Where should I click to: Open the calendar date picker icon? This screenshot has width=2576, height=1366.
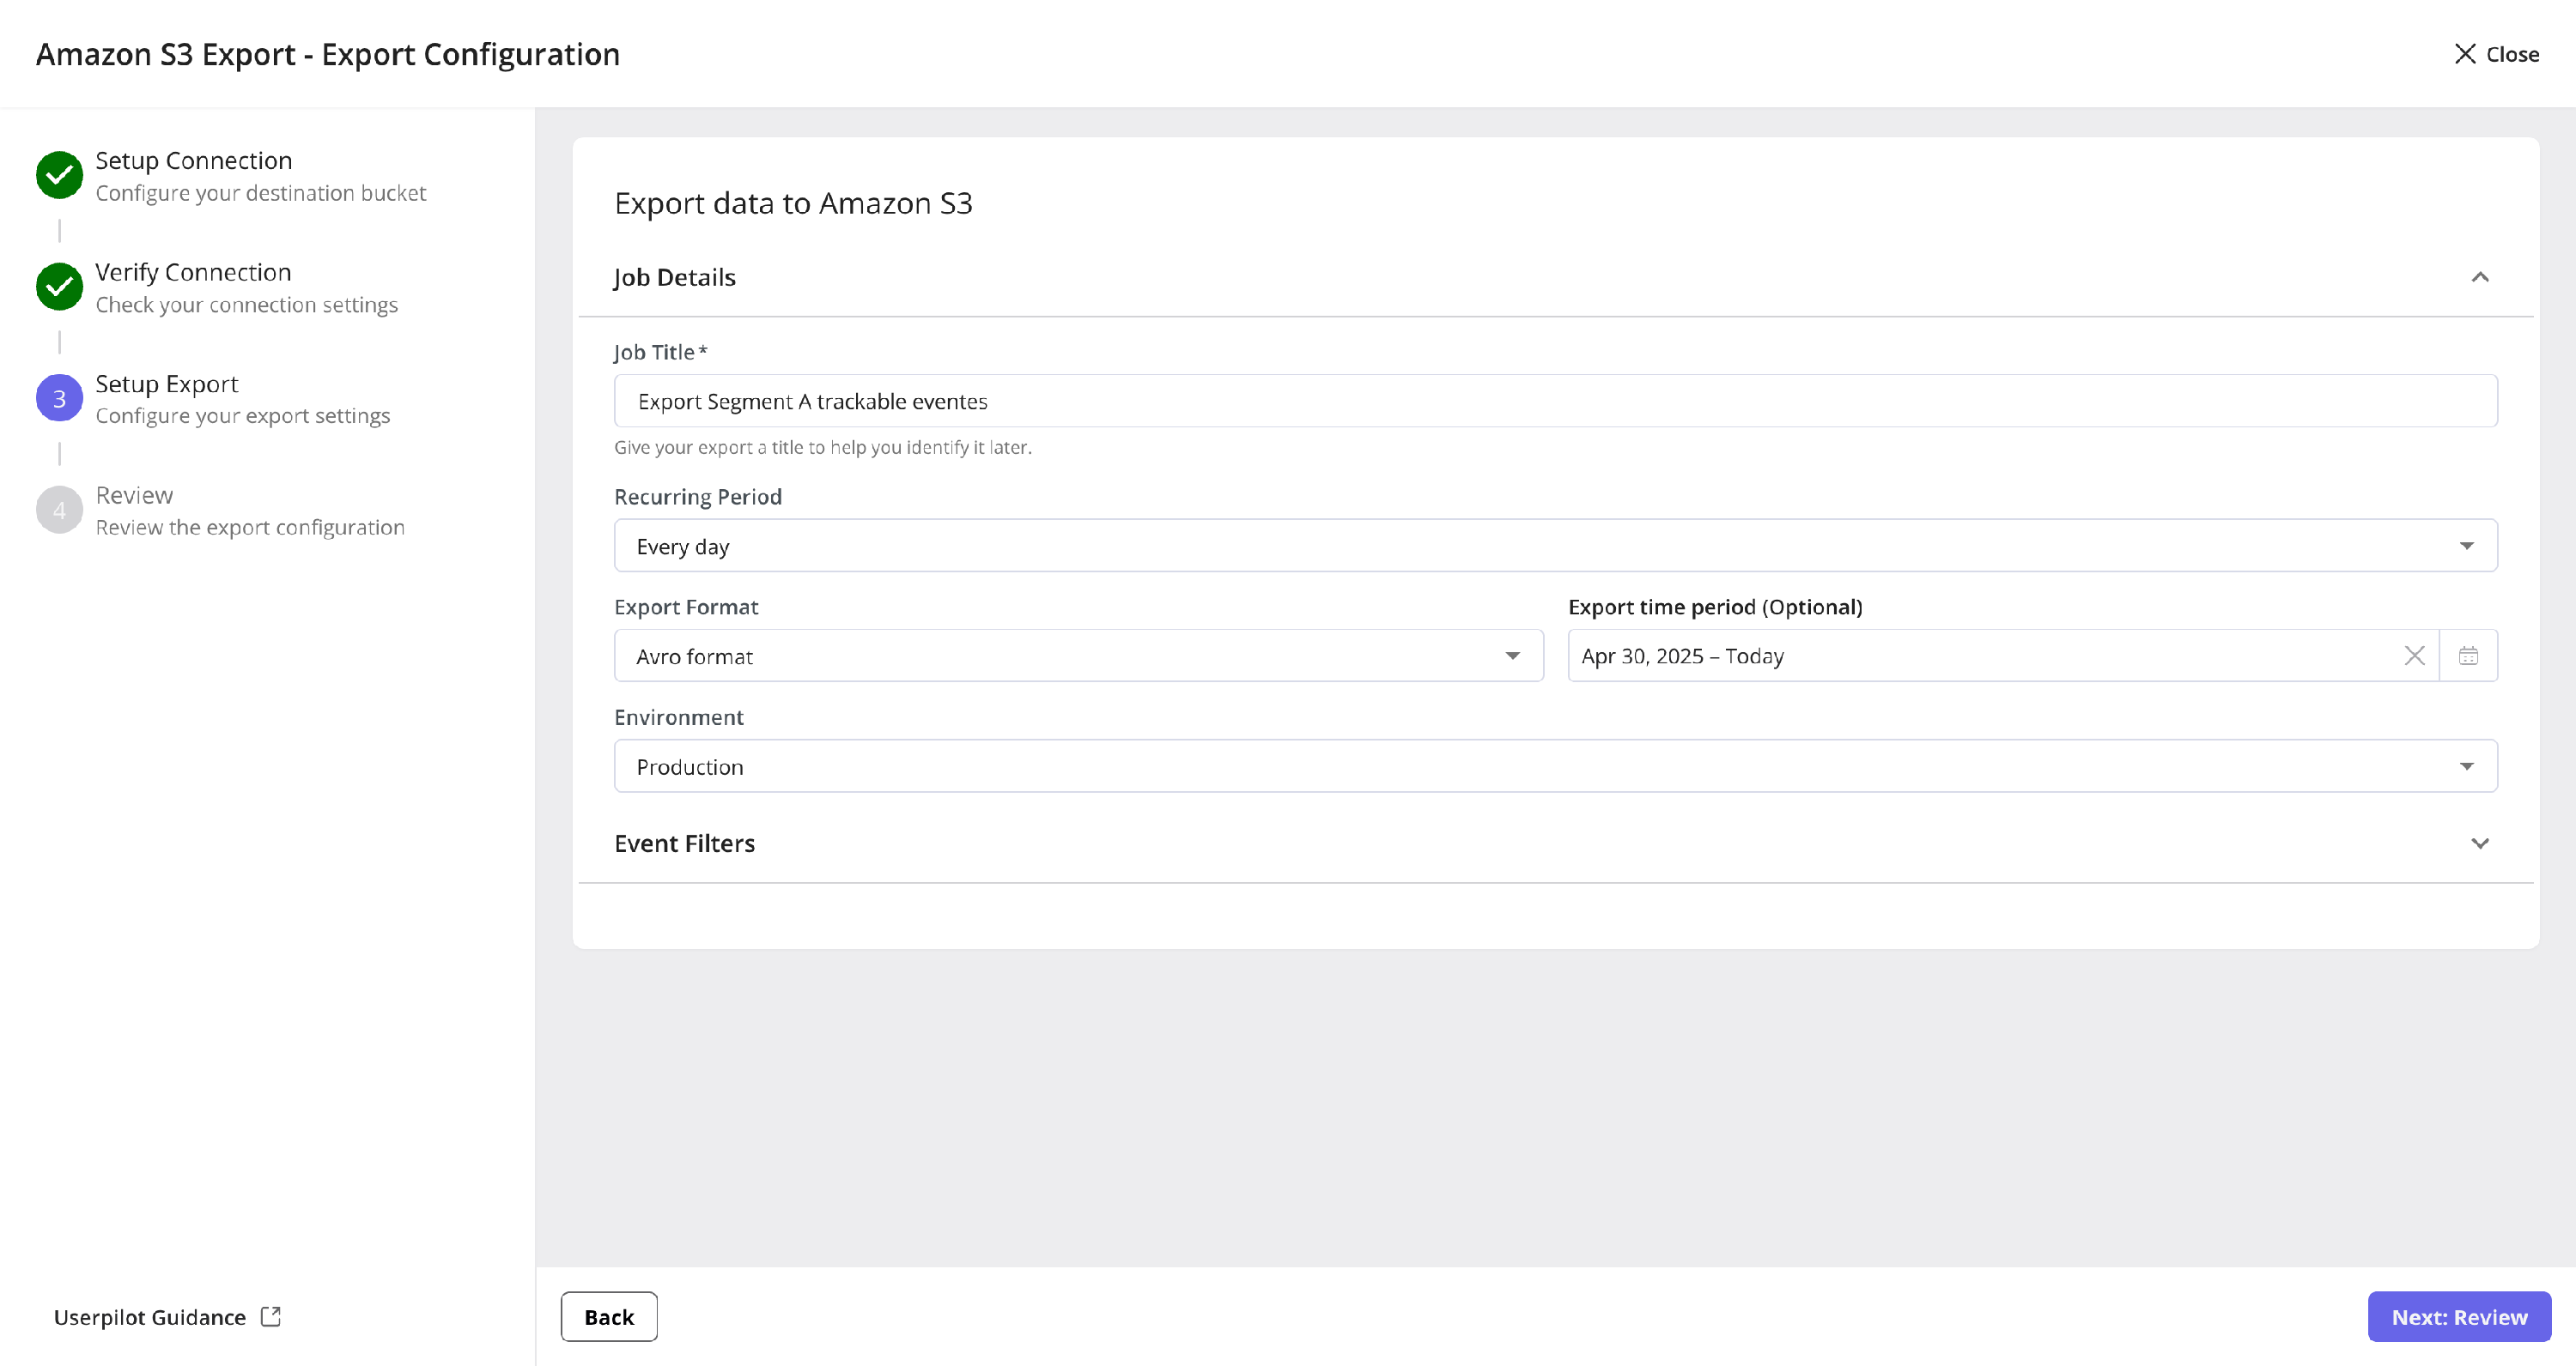click(2468, 656)
